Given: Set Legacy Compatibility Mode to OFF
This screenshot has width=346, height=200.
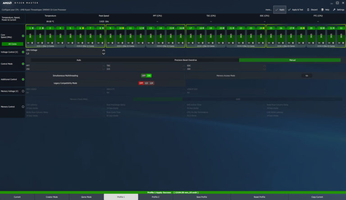Looking at the screenshot, I should click(x=141, y=83).
